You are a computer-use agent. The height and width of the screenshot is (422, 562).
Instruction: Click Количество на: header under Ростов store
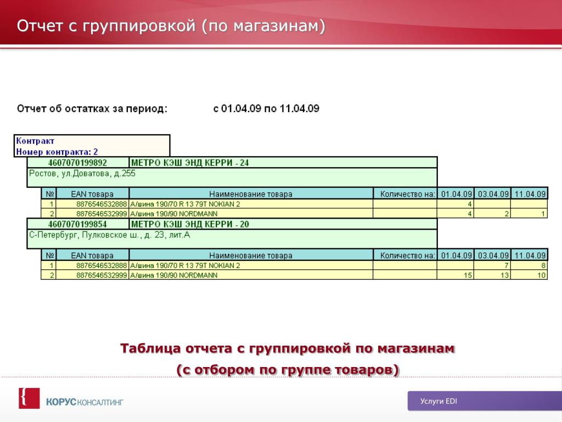pos(406,194)
